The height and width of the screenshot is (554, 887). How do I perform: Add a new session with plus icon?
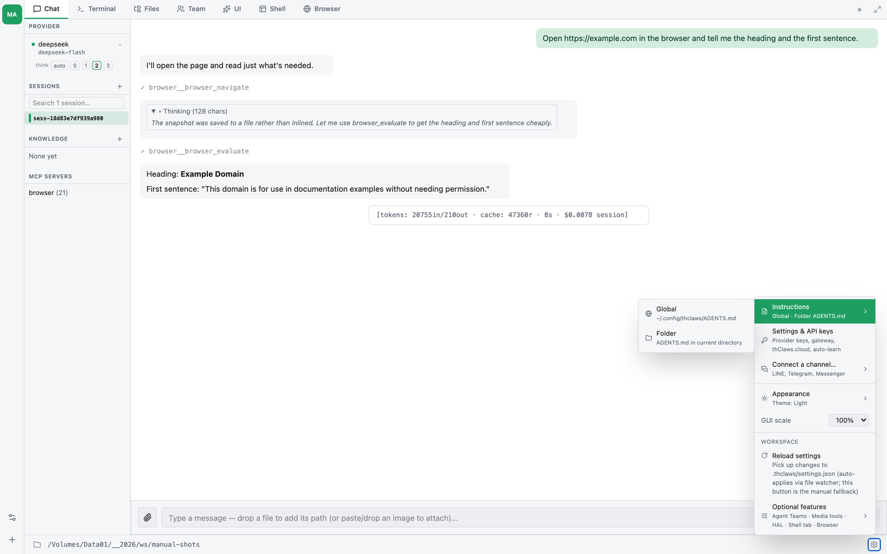(120, 86)
